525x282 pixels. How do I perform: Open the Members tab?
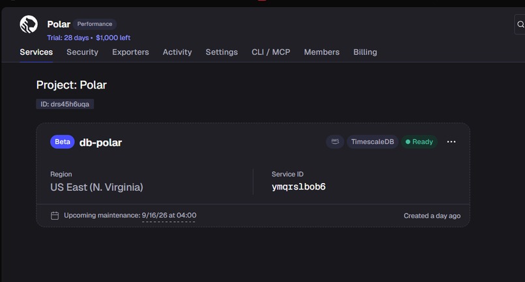point(322,52)
